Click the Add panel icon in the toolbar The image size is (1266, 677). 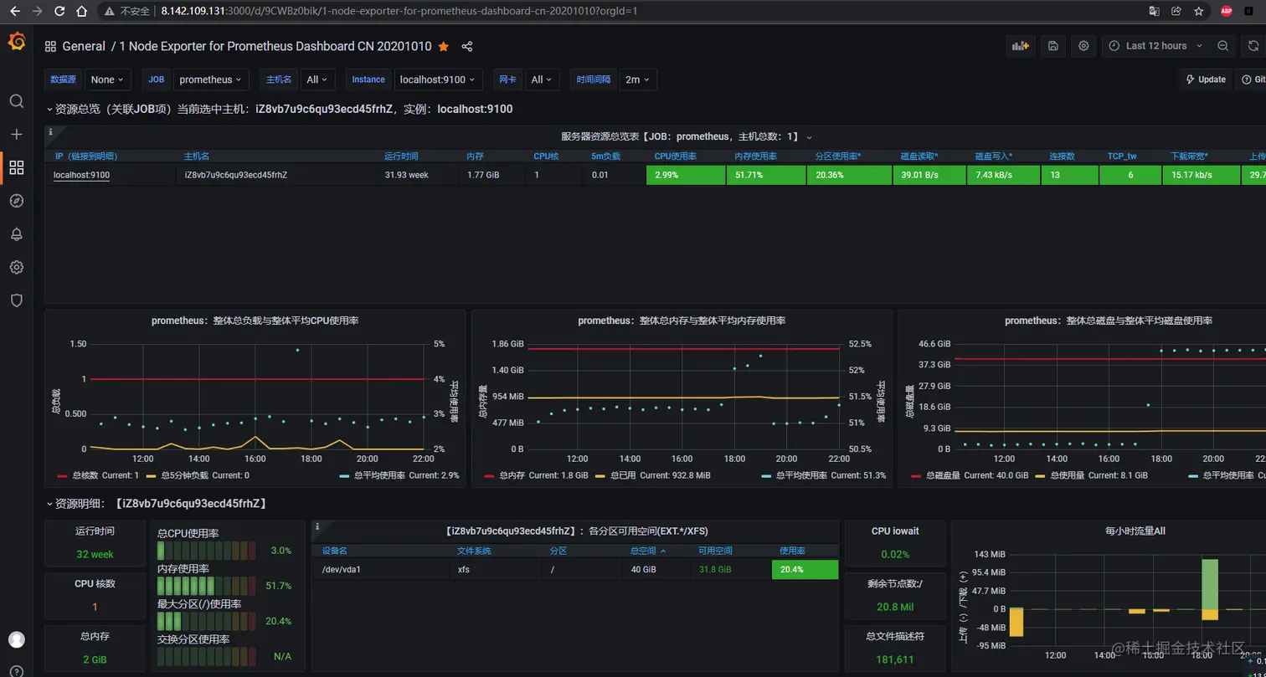[x=1020, y=46]
